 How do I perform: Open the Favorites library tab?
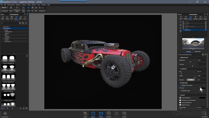[x=25, y=18]
